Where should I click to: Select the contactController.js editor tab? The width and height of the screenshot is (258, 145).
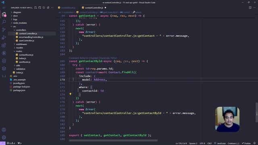[x=94, y=8]
